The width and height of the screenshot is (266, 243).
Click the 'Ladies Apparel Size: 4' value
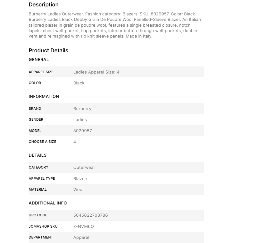pyautogui.click(x=96, y=72)
